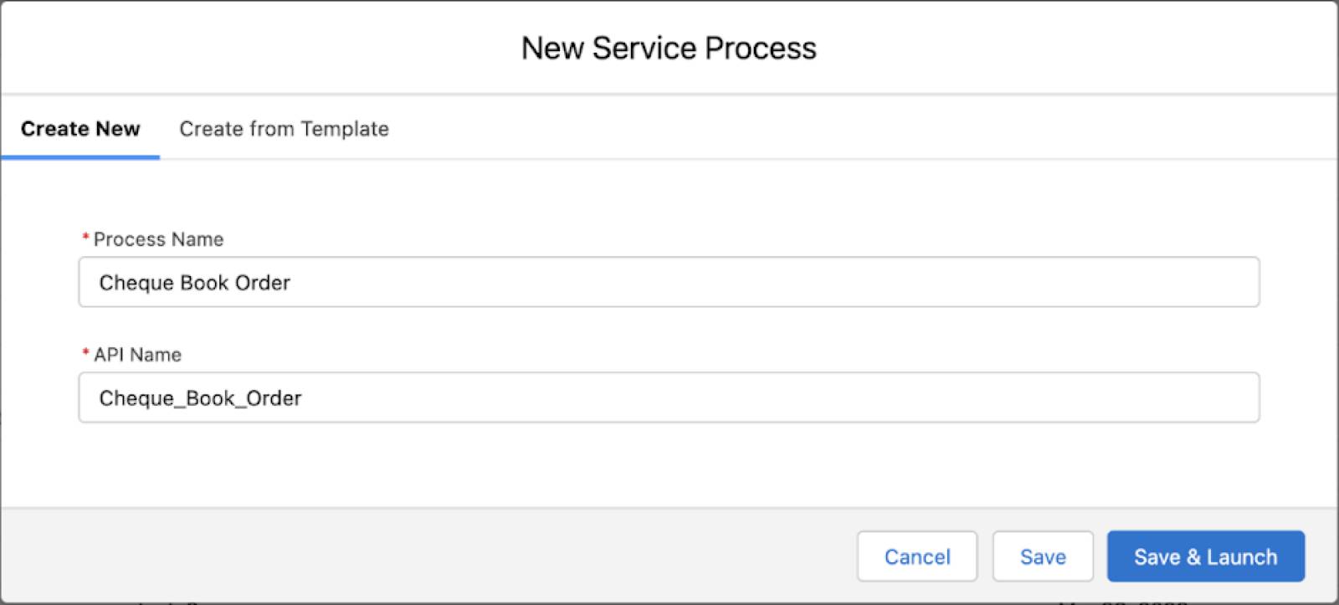The height and width of the screenshot is (605, 1339).
Task: Switch to the Create from Template tab
Action: 284,129
